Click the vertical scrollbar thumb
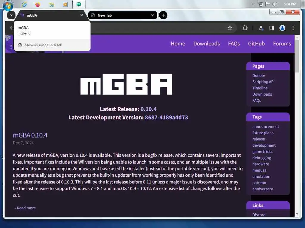 [x=297, y=56]
